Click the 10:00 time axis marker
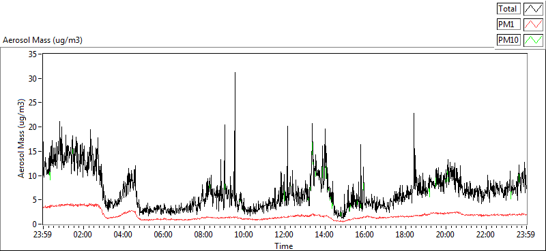Viewport: 546px width, 251px height. pos(244,234)
